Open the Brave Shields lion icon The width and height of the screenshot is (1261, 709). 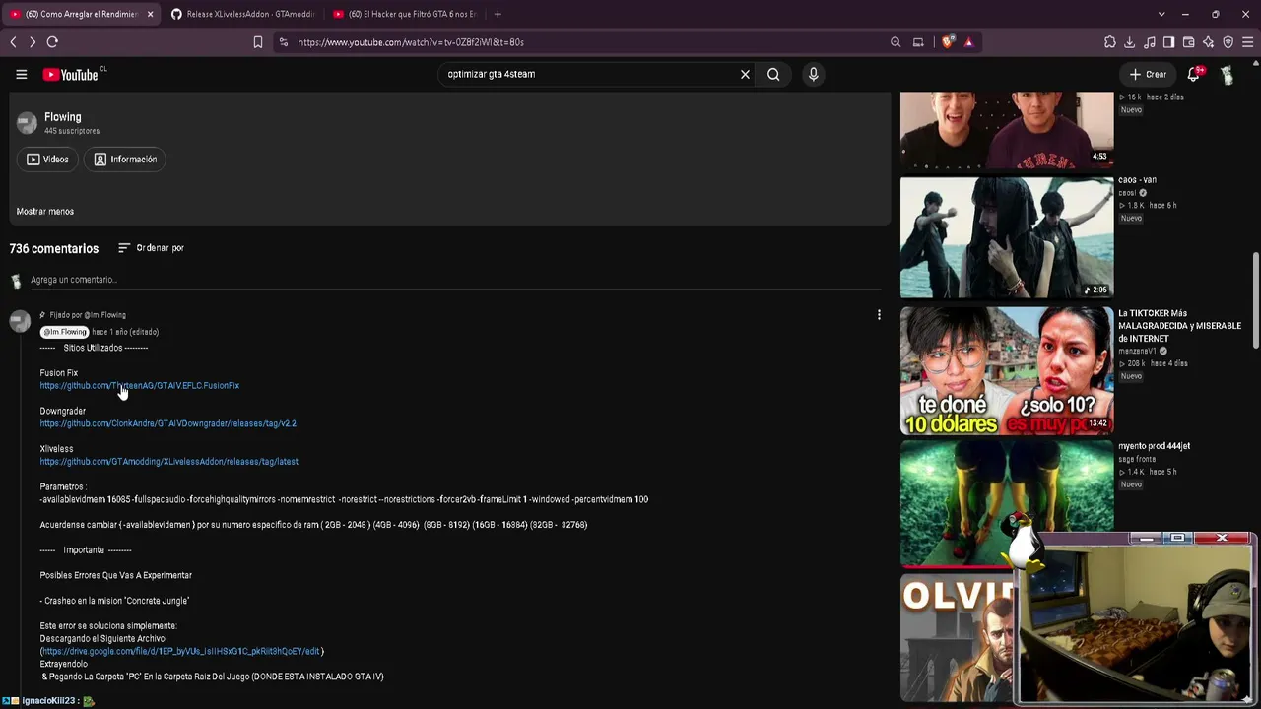[948, 42]
